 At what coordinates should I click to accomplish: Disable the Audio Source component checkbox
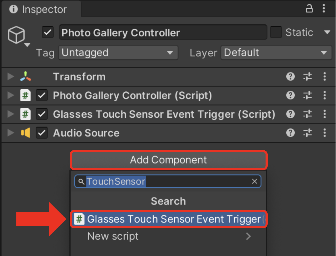(x=42, y=133)
